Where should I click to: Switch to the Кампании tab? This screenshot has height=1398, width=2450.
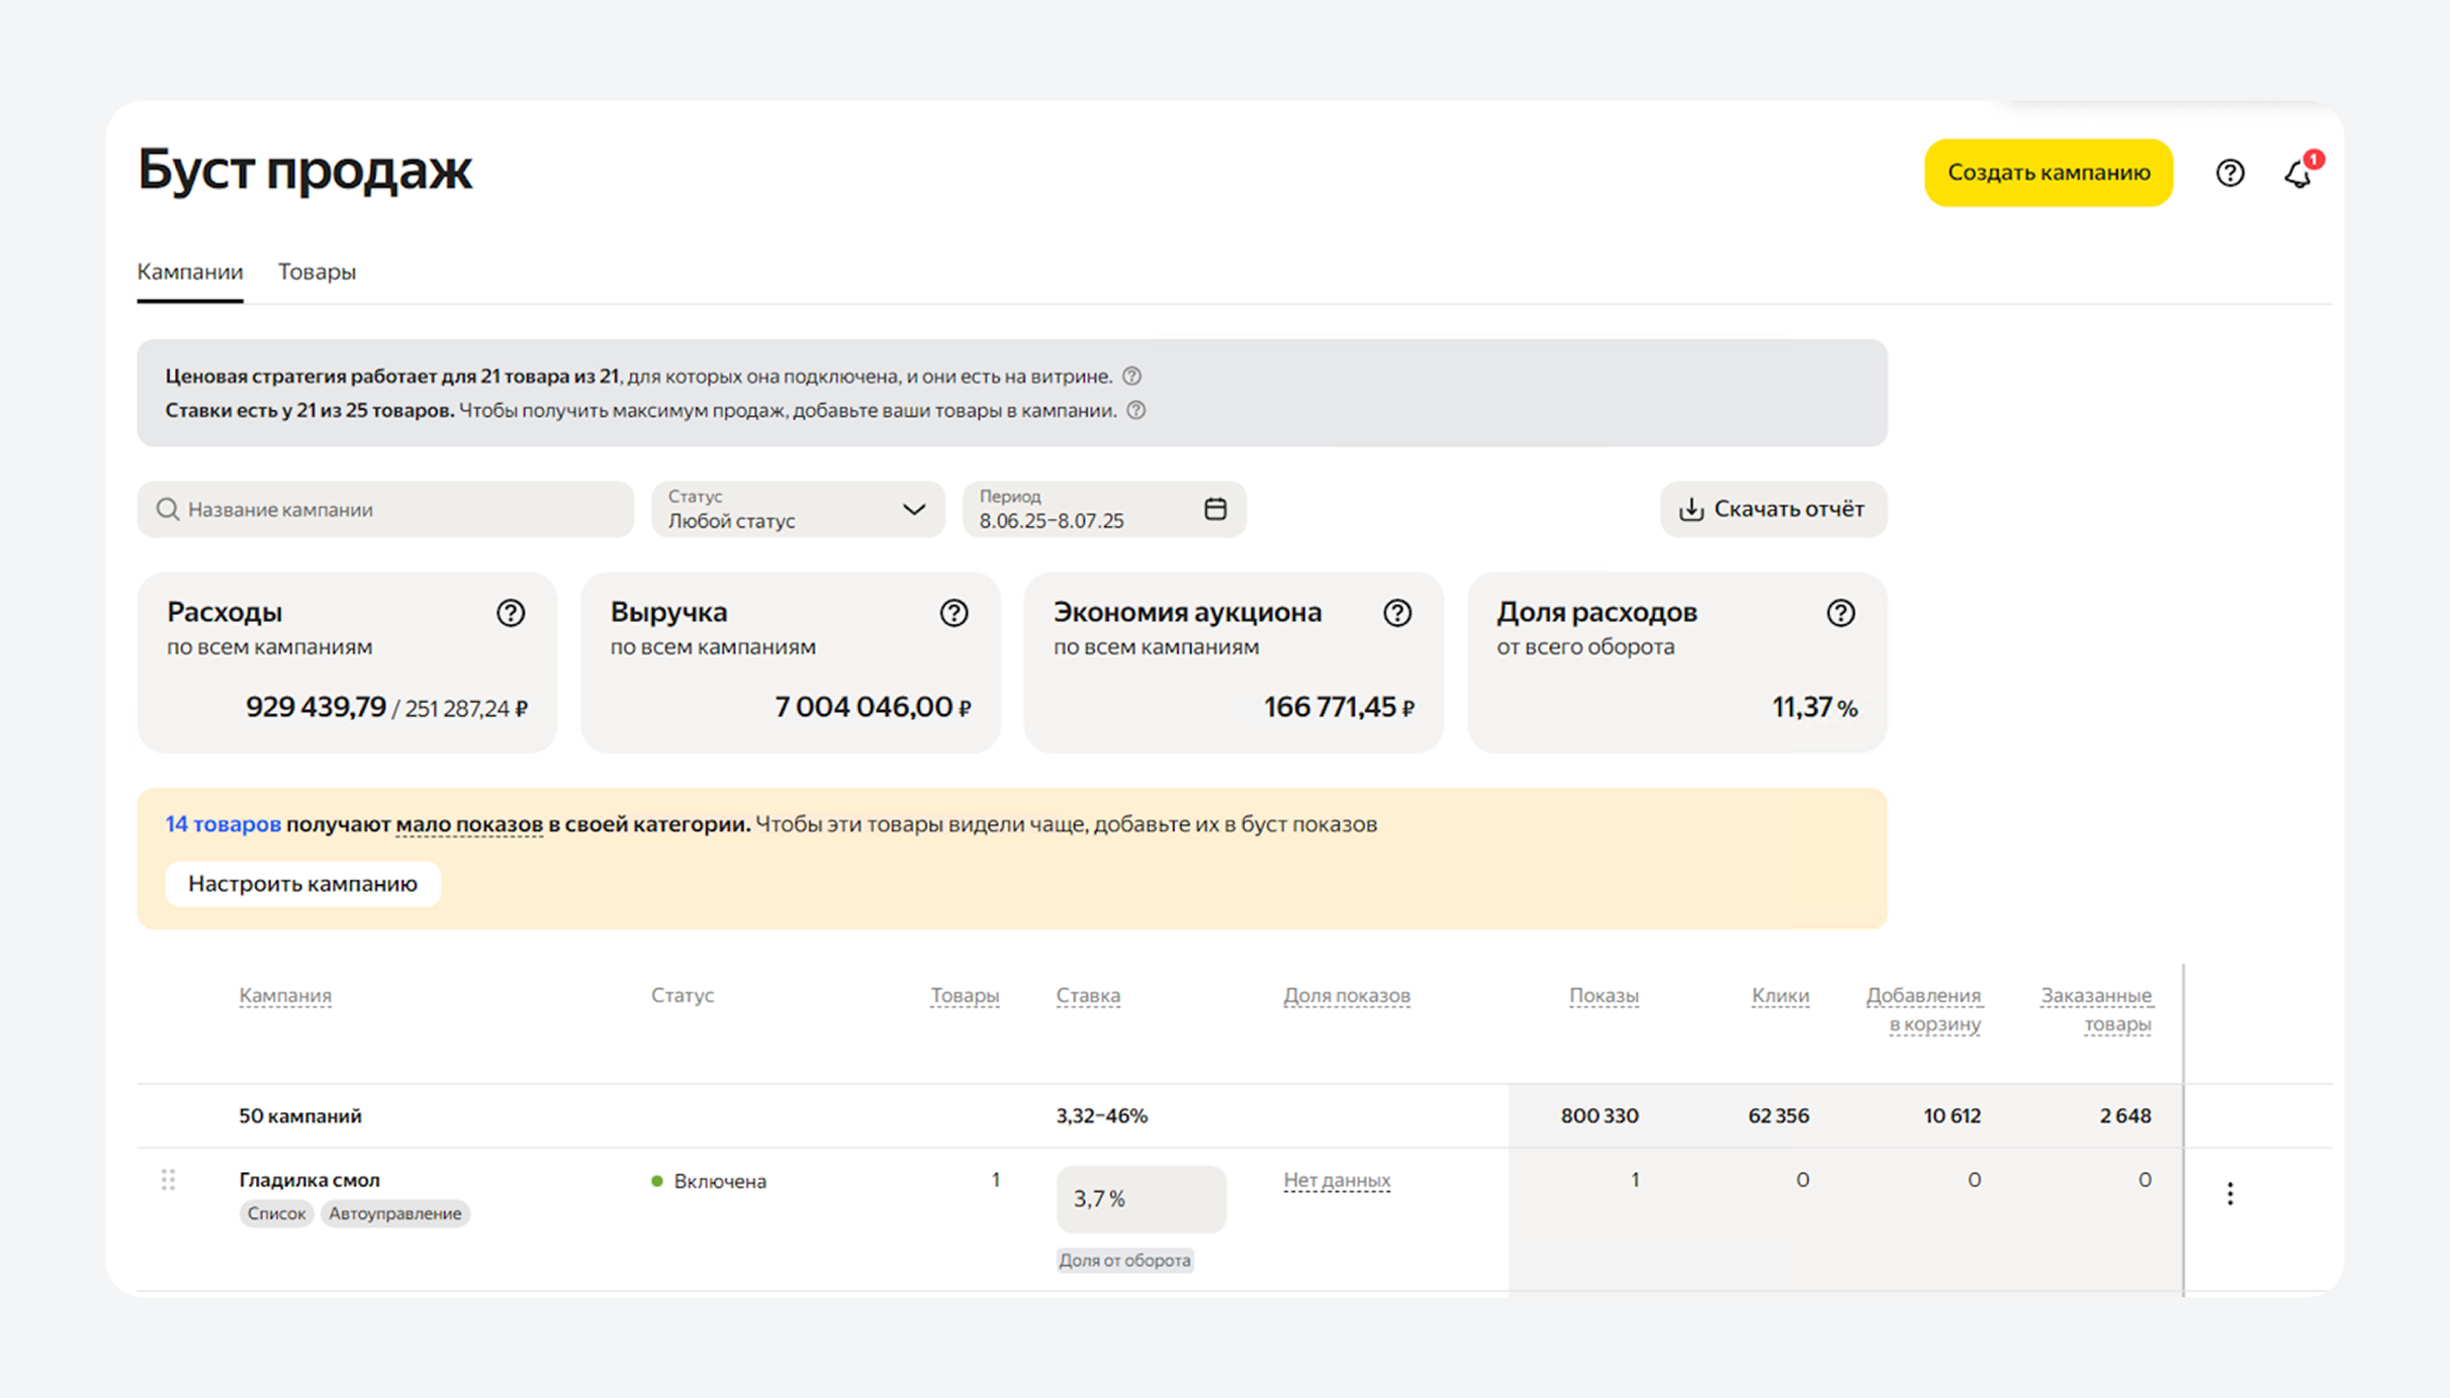click(x=190, y=272)
